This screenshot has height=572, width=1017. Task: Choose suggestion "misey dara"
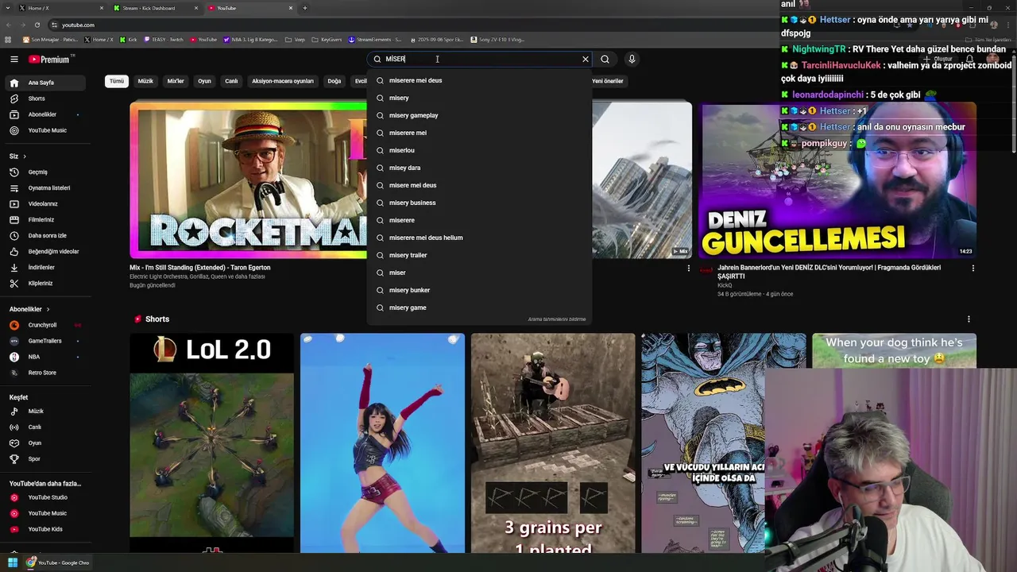point(479,168)
